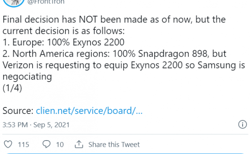251x154 pixels.
Task: Like the tweet with the heart icon
Action: 8,144
